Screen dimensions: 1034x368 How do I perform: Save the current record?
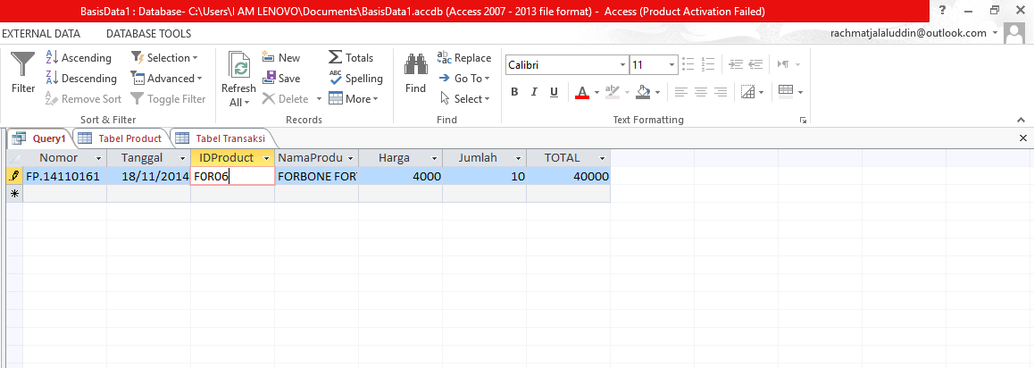point(281,79)
